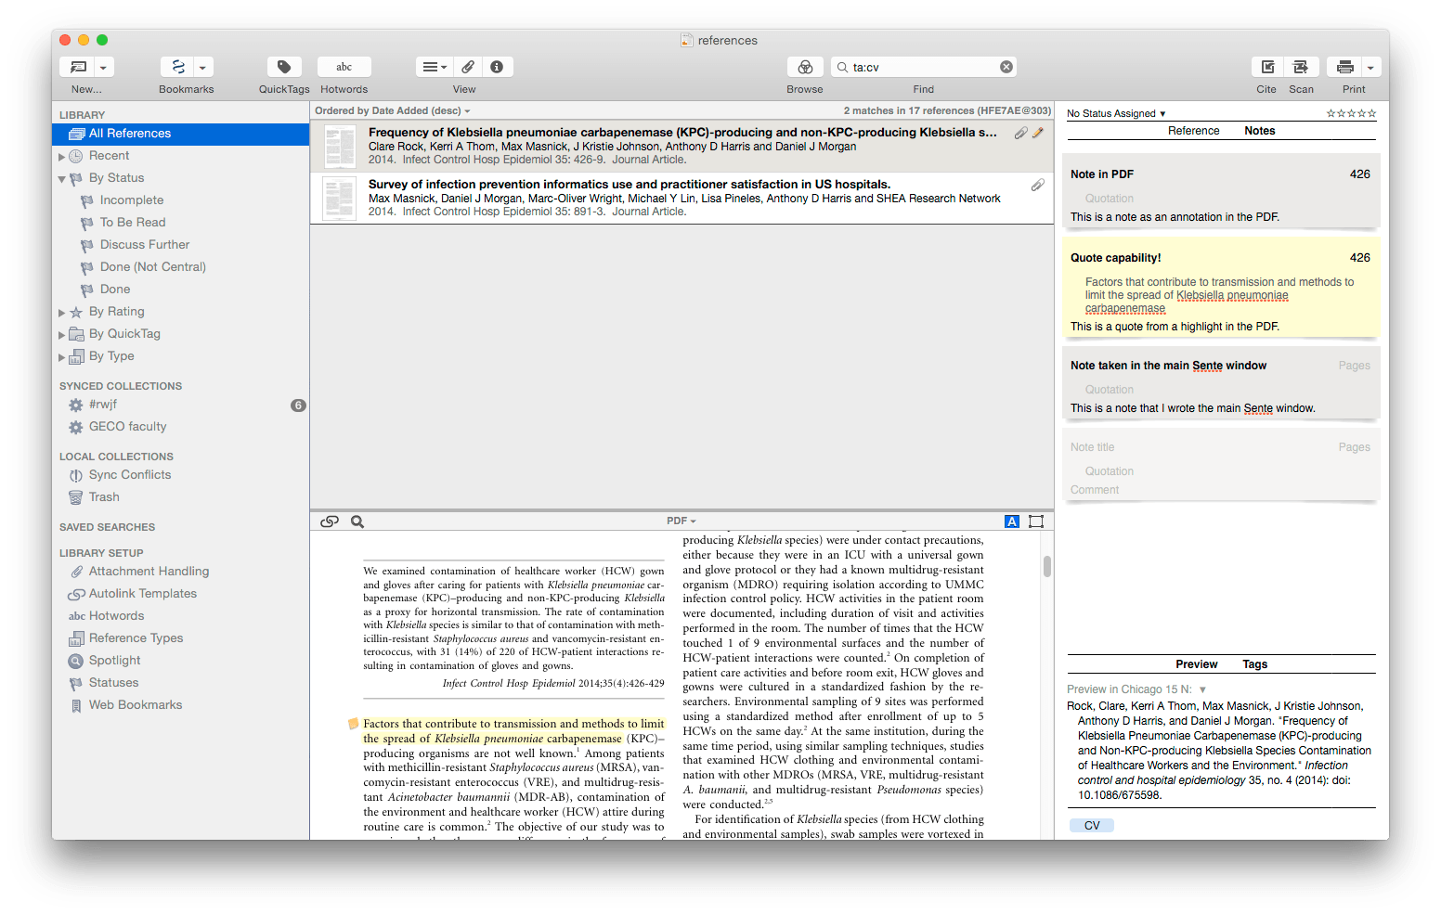Toggle the page layout icon in the PDF pane

pos(1036,521)
